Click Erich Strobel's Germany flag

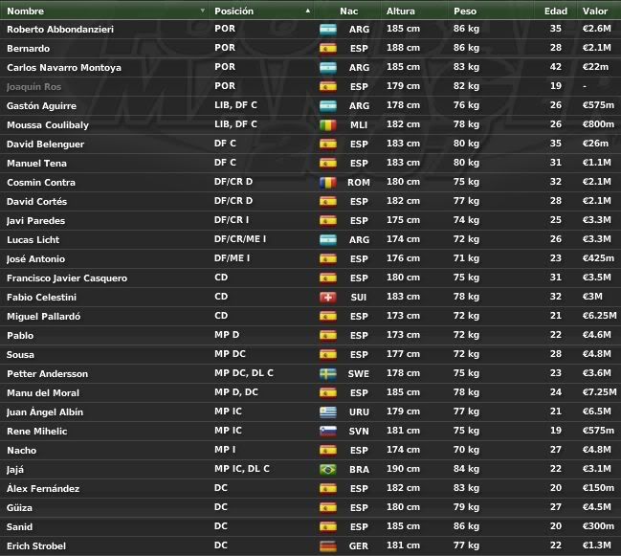[x=328, y=546]
